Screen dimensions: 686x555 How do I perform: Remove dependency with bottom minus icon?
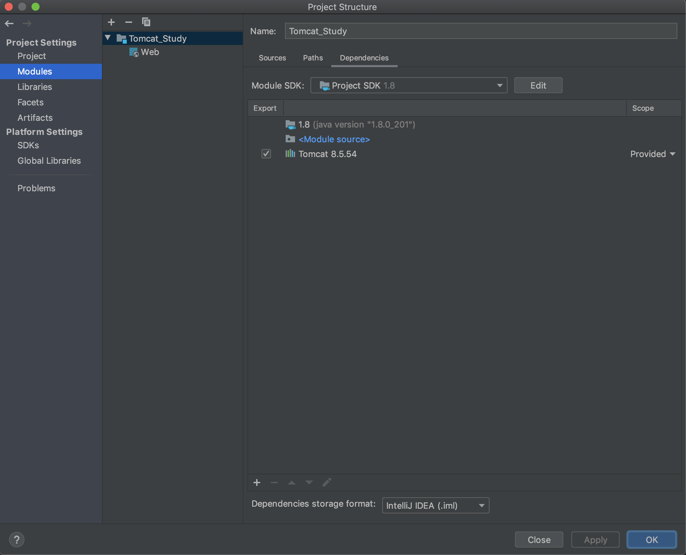pos(274,483)
